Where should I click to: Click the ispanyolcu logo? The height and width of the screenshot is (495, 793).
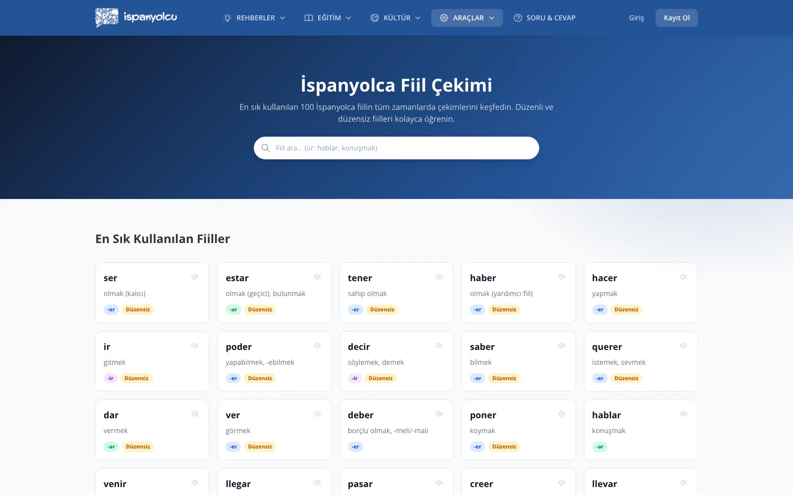pos(136,17)
